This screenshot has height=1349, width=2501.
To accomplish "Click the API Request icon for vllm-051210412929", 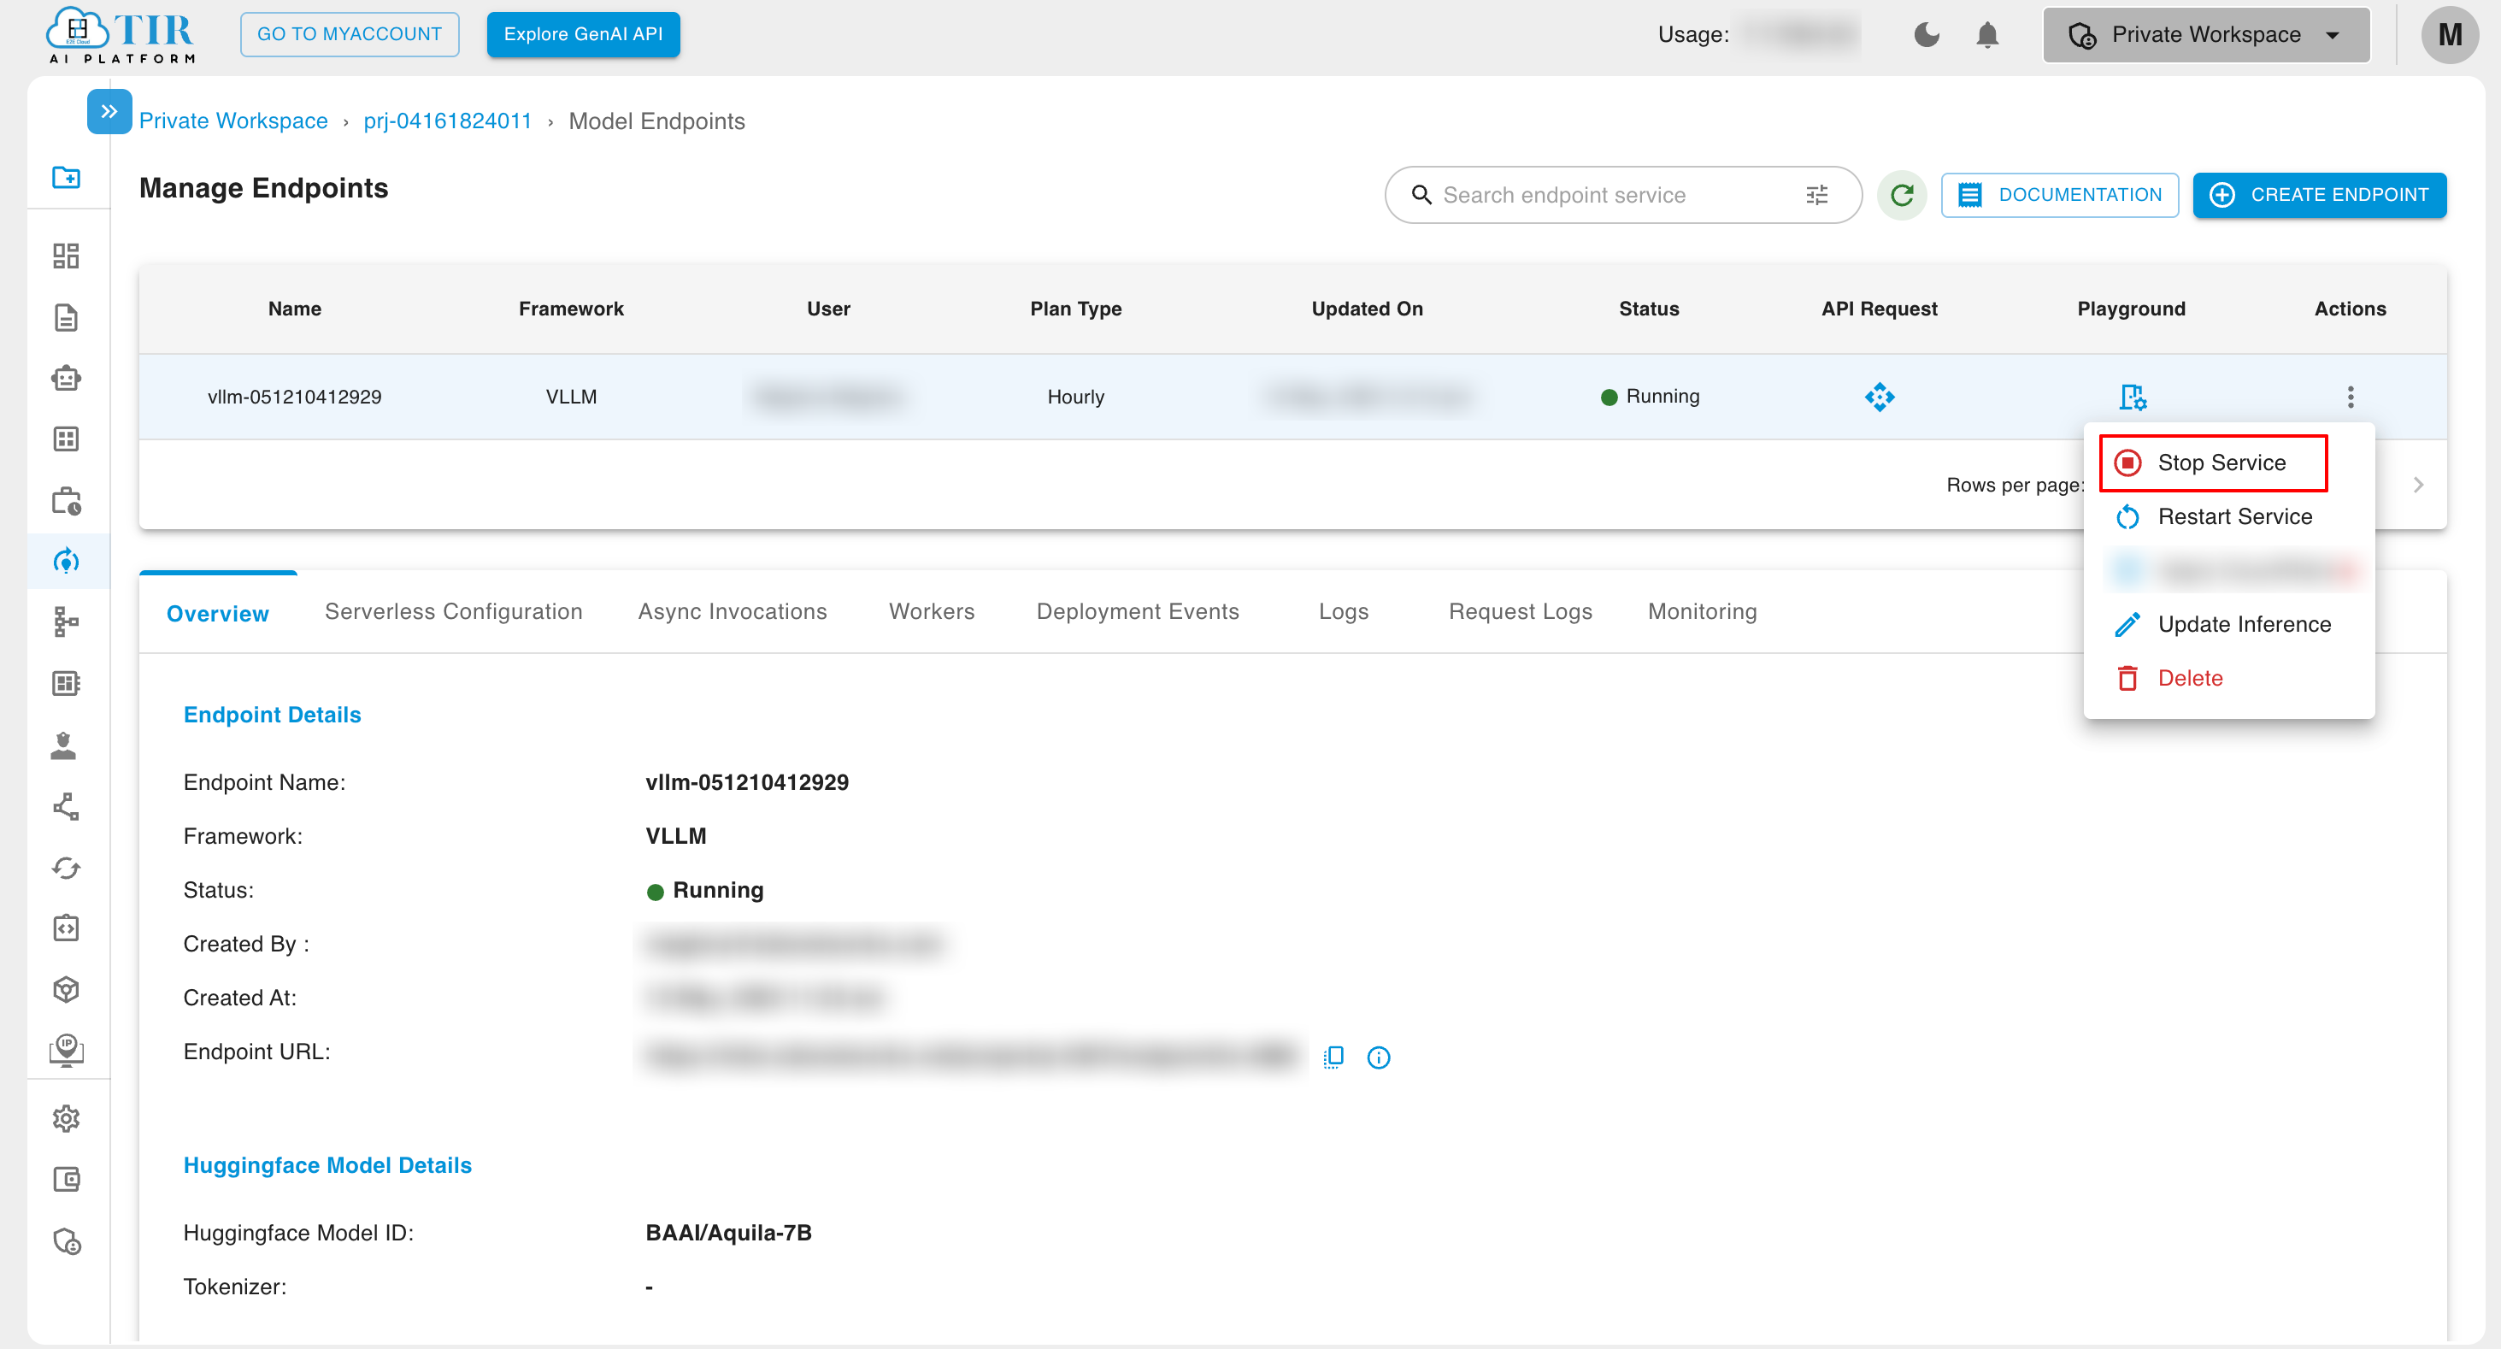I will click(1879, 397).
